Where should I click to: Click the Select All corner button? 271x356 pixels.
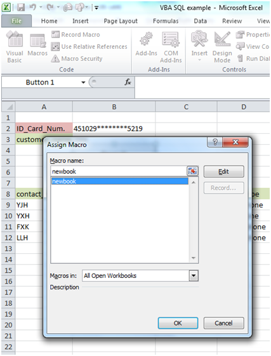coord(8,107)
